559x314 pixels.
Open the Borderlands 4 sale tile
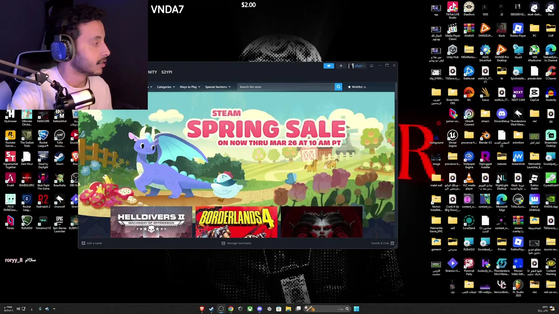pyautogui.click(x=236, y=222)
